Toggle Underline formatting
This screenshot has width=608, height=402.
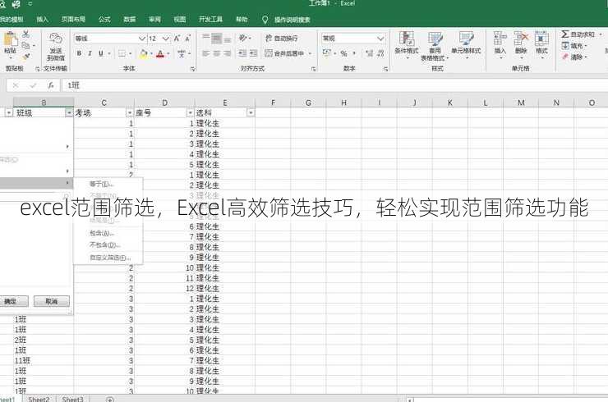click(101, 53)
